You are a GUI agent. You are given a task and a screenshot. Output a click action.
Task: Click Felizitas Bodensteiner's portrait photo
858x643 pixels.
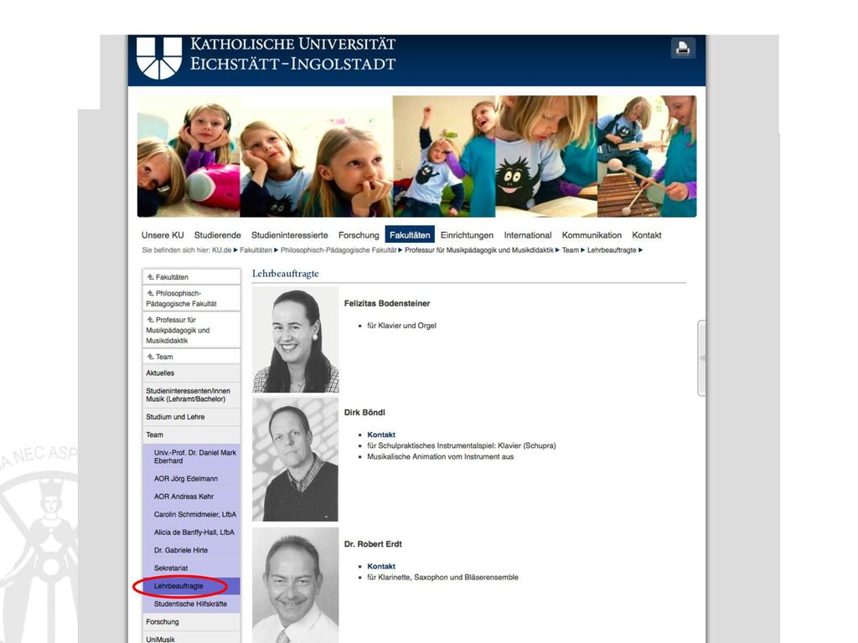[296, 340]
